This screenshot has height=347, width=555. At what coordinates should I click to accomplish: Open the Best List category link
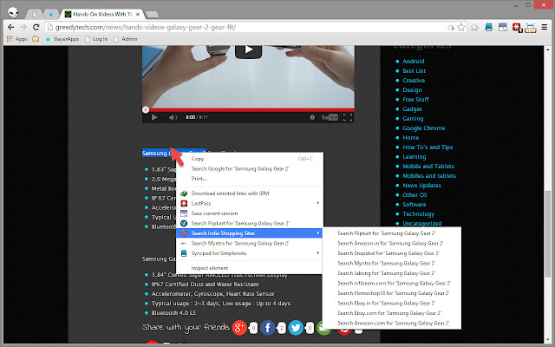tap(415, 71)
